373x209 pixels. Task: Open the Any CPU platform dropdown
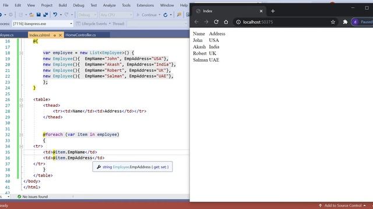point(116,15)
